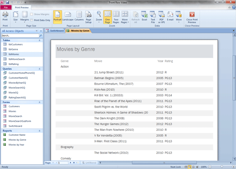Screen dimensions: 236x169
Task: Select Portrait page orientation
Action: point(58,17)
